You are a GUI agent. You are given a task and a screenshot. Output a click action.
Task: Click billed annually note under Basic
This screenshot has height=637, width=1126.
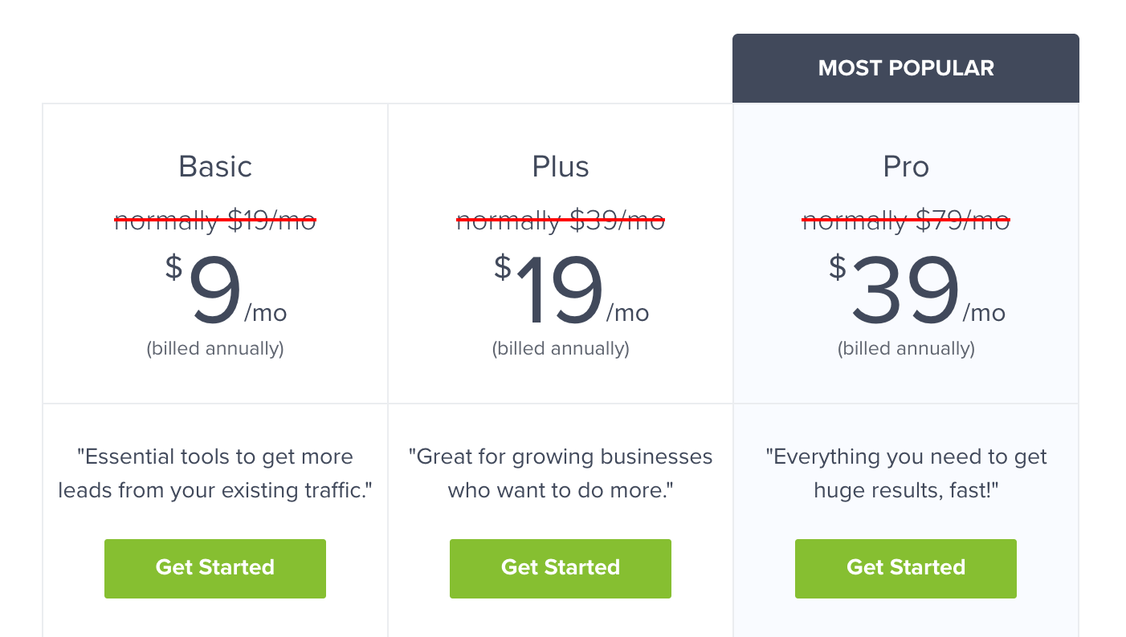pos(215,348)
